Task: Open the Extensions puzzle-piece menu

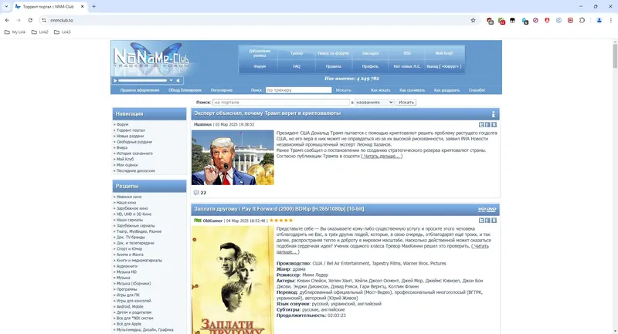Action: 582,21
